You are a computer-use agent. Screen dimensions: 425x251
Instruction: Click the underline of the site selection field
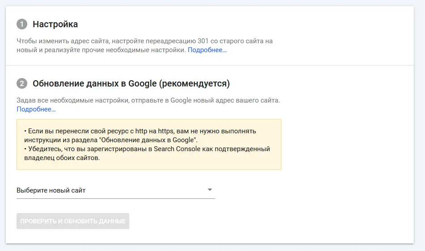(116, 198)
